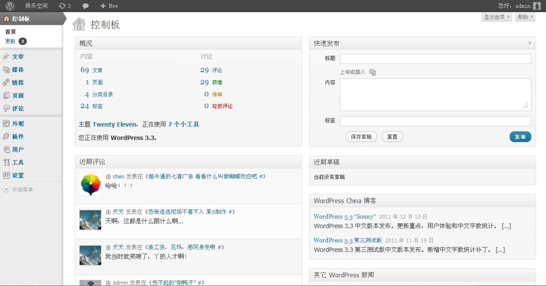The image size is (546, 286).
Task: Click 链接 menu item label
Action: tap(18, 83)
